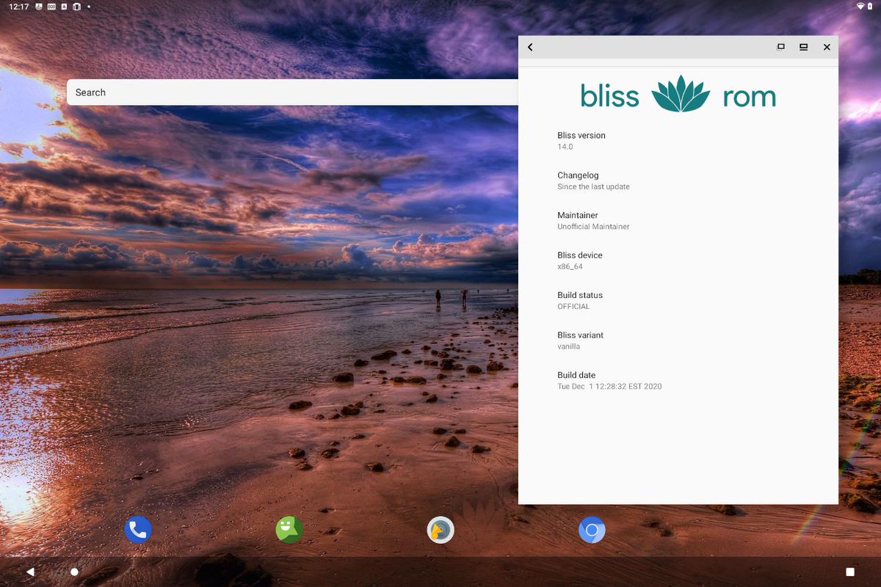Close the Bliss ROM info window
Image resolution: width=881 pixels, height=587 pixels.
827,47
